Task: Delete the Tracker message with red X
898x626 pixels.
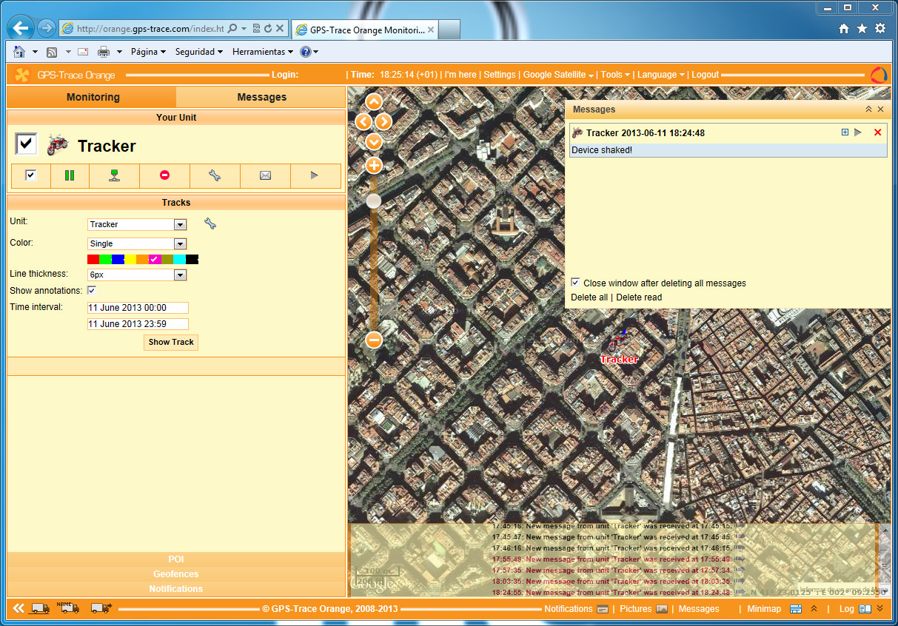Action: click(x=878, y=132)
